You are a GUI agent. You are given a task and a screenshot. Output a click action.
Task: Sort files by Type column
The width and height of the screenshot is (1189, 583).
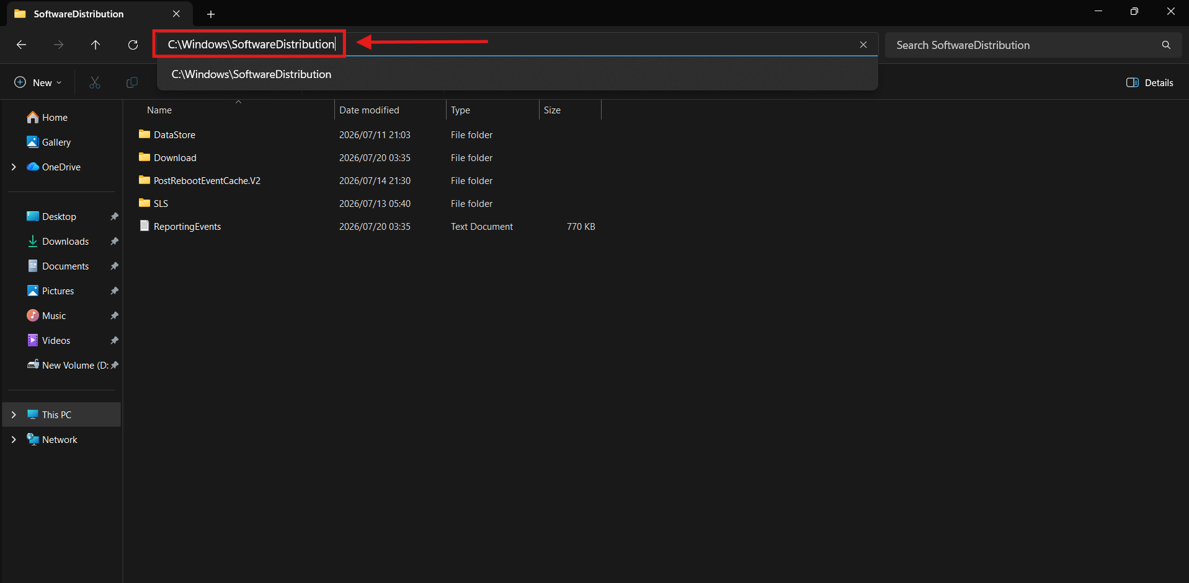click(x=492, y=110)
